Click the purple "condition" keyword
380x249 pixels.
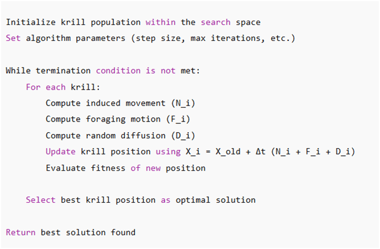tap(118, 71)
